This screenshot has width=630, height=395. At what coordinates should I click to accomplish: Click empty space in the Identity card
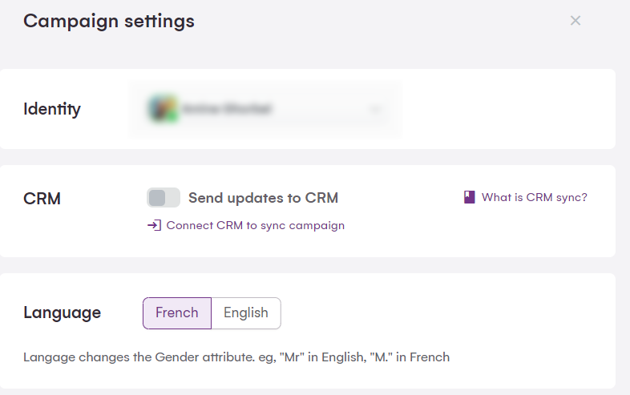click(x=505, y=109)
